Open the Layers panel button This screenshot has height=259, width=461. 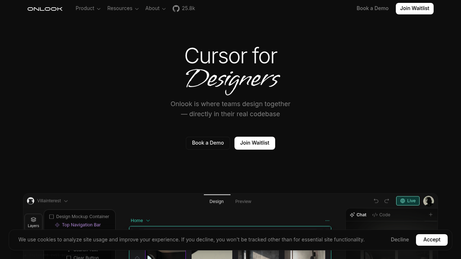33,222
